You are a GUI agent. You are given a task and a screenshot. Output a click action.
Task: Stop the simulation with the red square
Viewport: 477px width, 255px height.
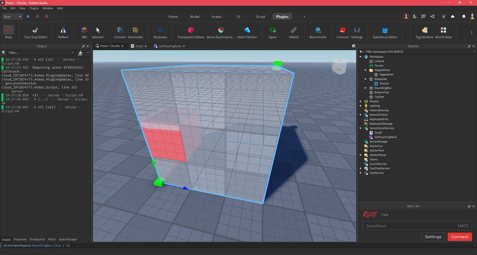point(47,16)
